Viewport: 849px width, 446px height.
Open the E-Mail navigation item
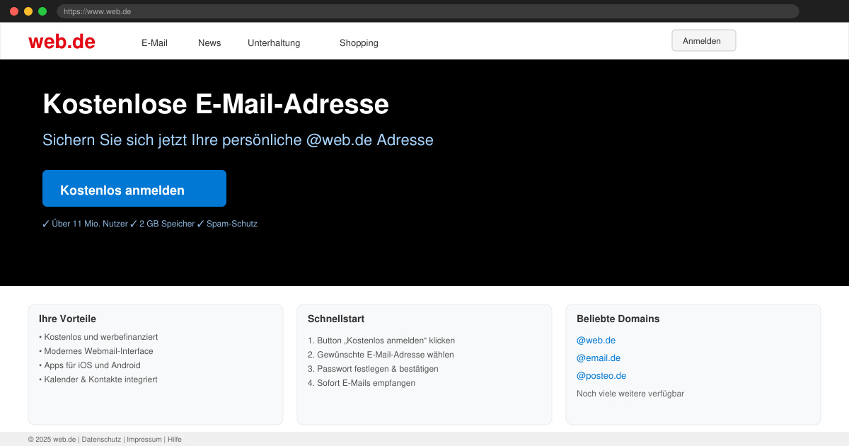154,43
